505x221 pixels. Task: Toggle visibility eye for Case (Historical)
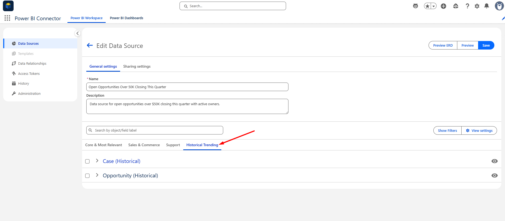click(495, 161)
